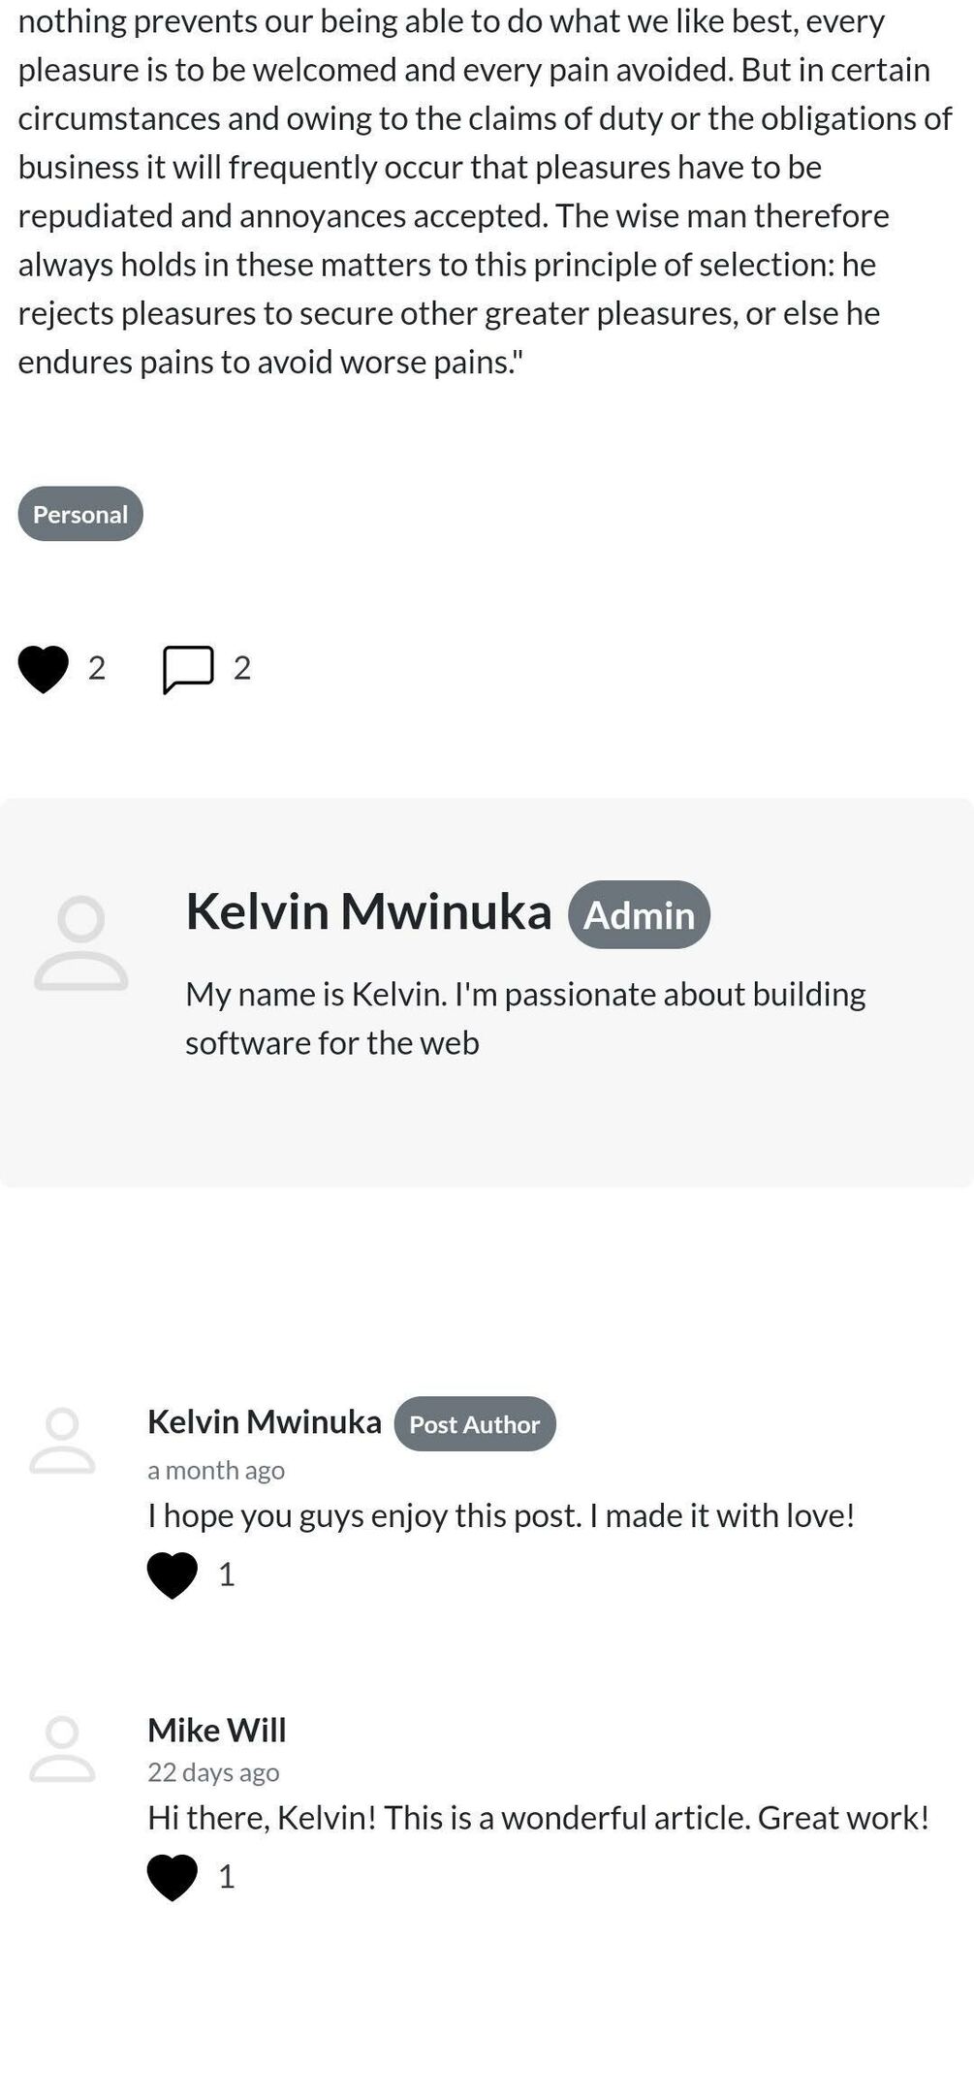Click the post's like count number
The image size is (974, 2099).
(x=97, y=668)
